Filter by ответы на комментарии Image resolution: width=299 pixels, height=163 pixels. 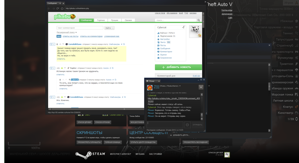91,36
